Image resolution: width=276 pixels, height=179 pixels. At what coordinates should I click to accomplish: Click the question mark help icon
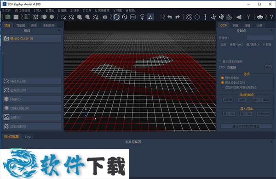point(271,17)
